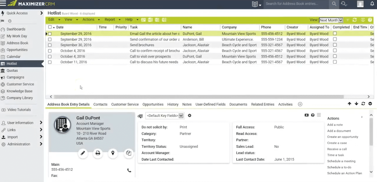Viewport: 377px width, 182px height.
Task: Click the up arrow previous entry icon
Action: click(x=349, y=104)
